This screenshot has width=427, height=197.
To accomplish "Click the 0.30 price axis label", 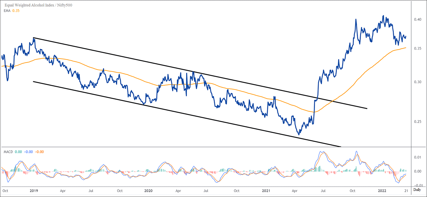I will click(x=417, y=82).
